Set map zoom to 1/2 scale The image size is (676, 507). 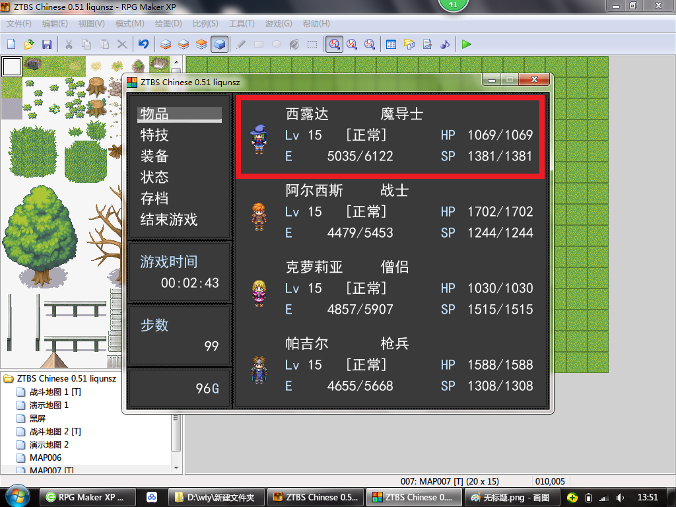coord(352,44)
